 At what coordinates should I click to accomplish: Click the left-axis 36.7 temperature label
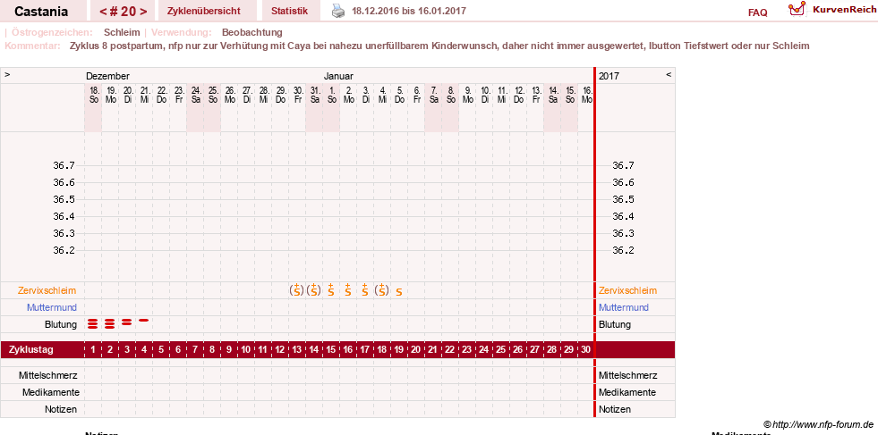(x=64, y=165)
